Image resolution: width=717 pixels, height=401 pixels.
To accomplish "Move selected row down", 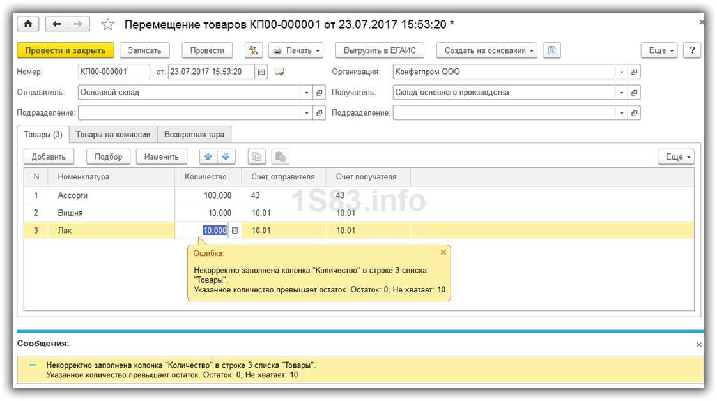I will click(x=226, y=156).
